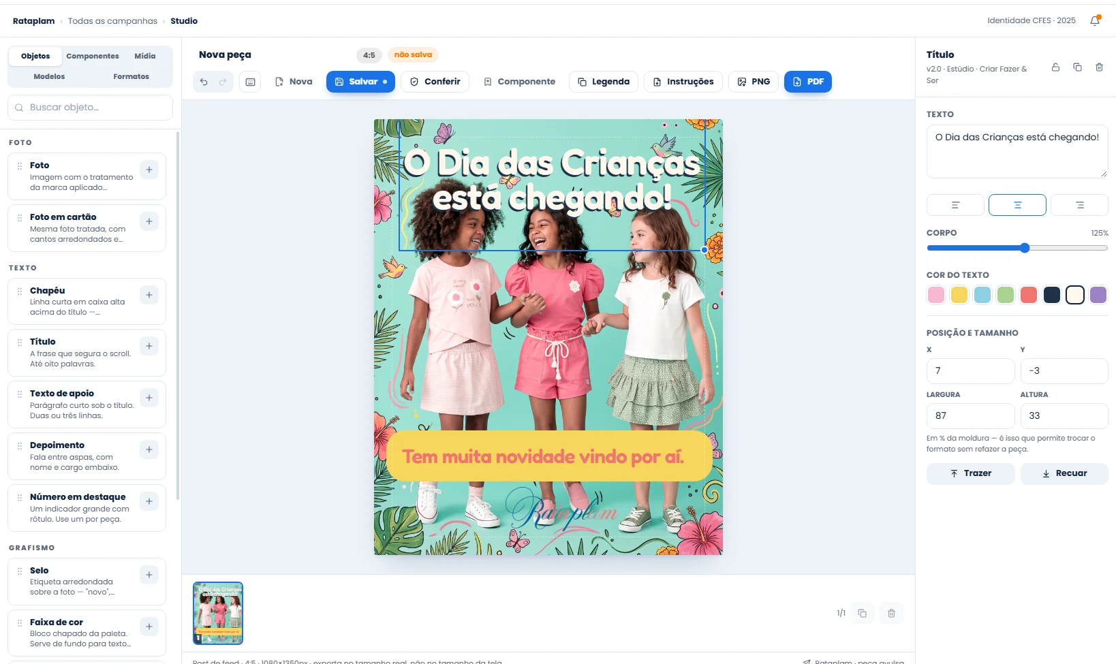Click the Buscar objeto search field

(90, 108)
